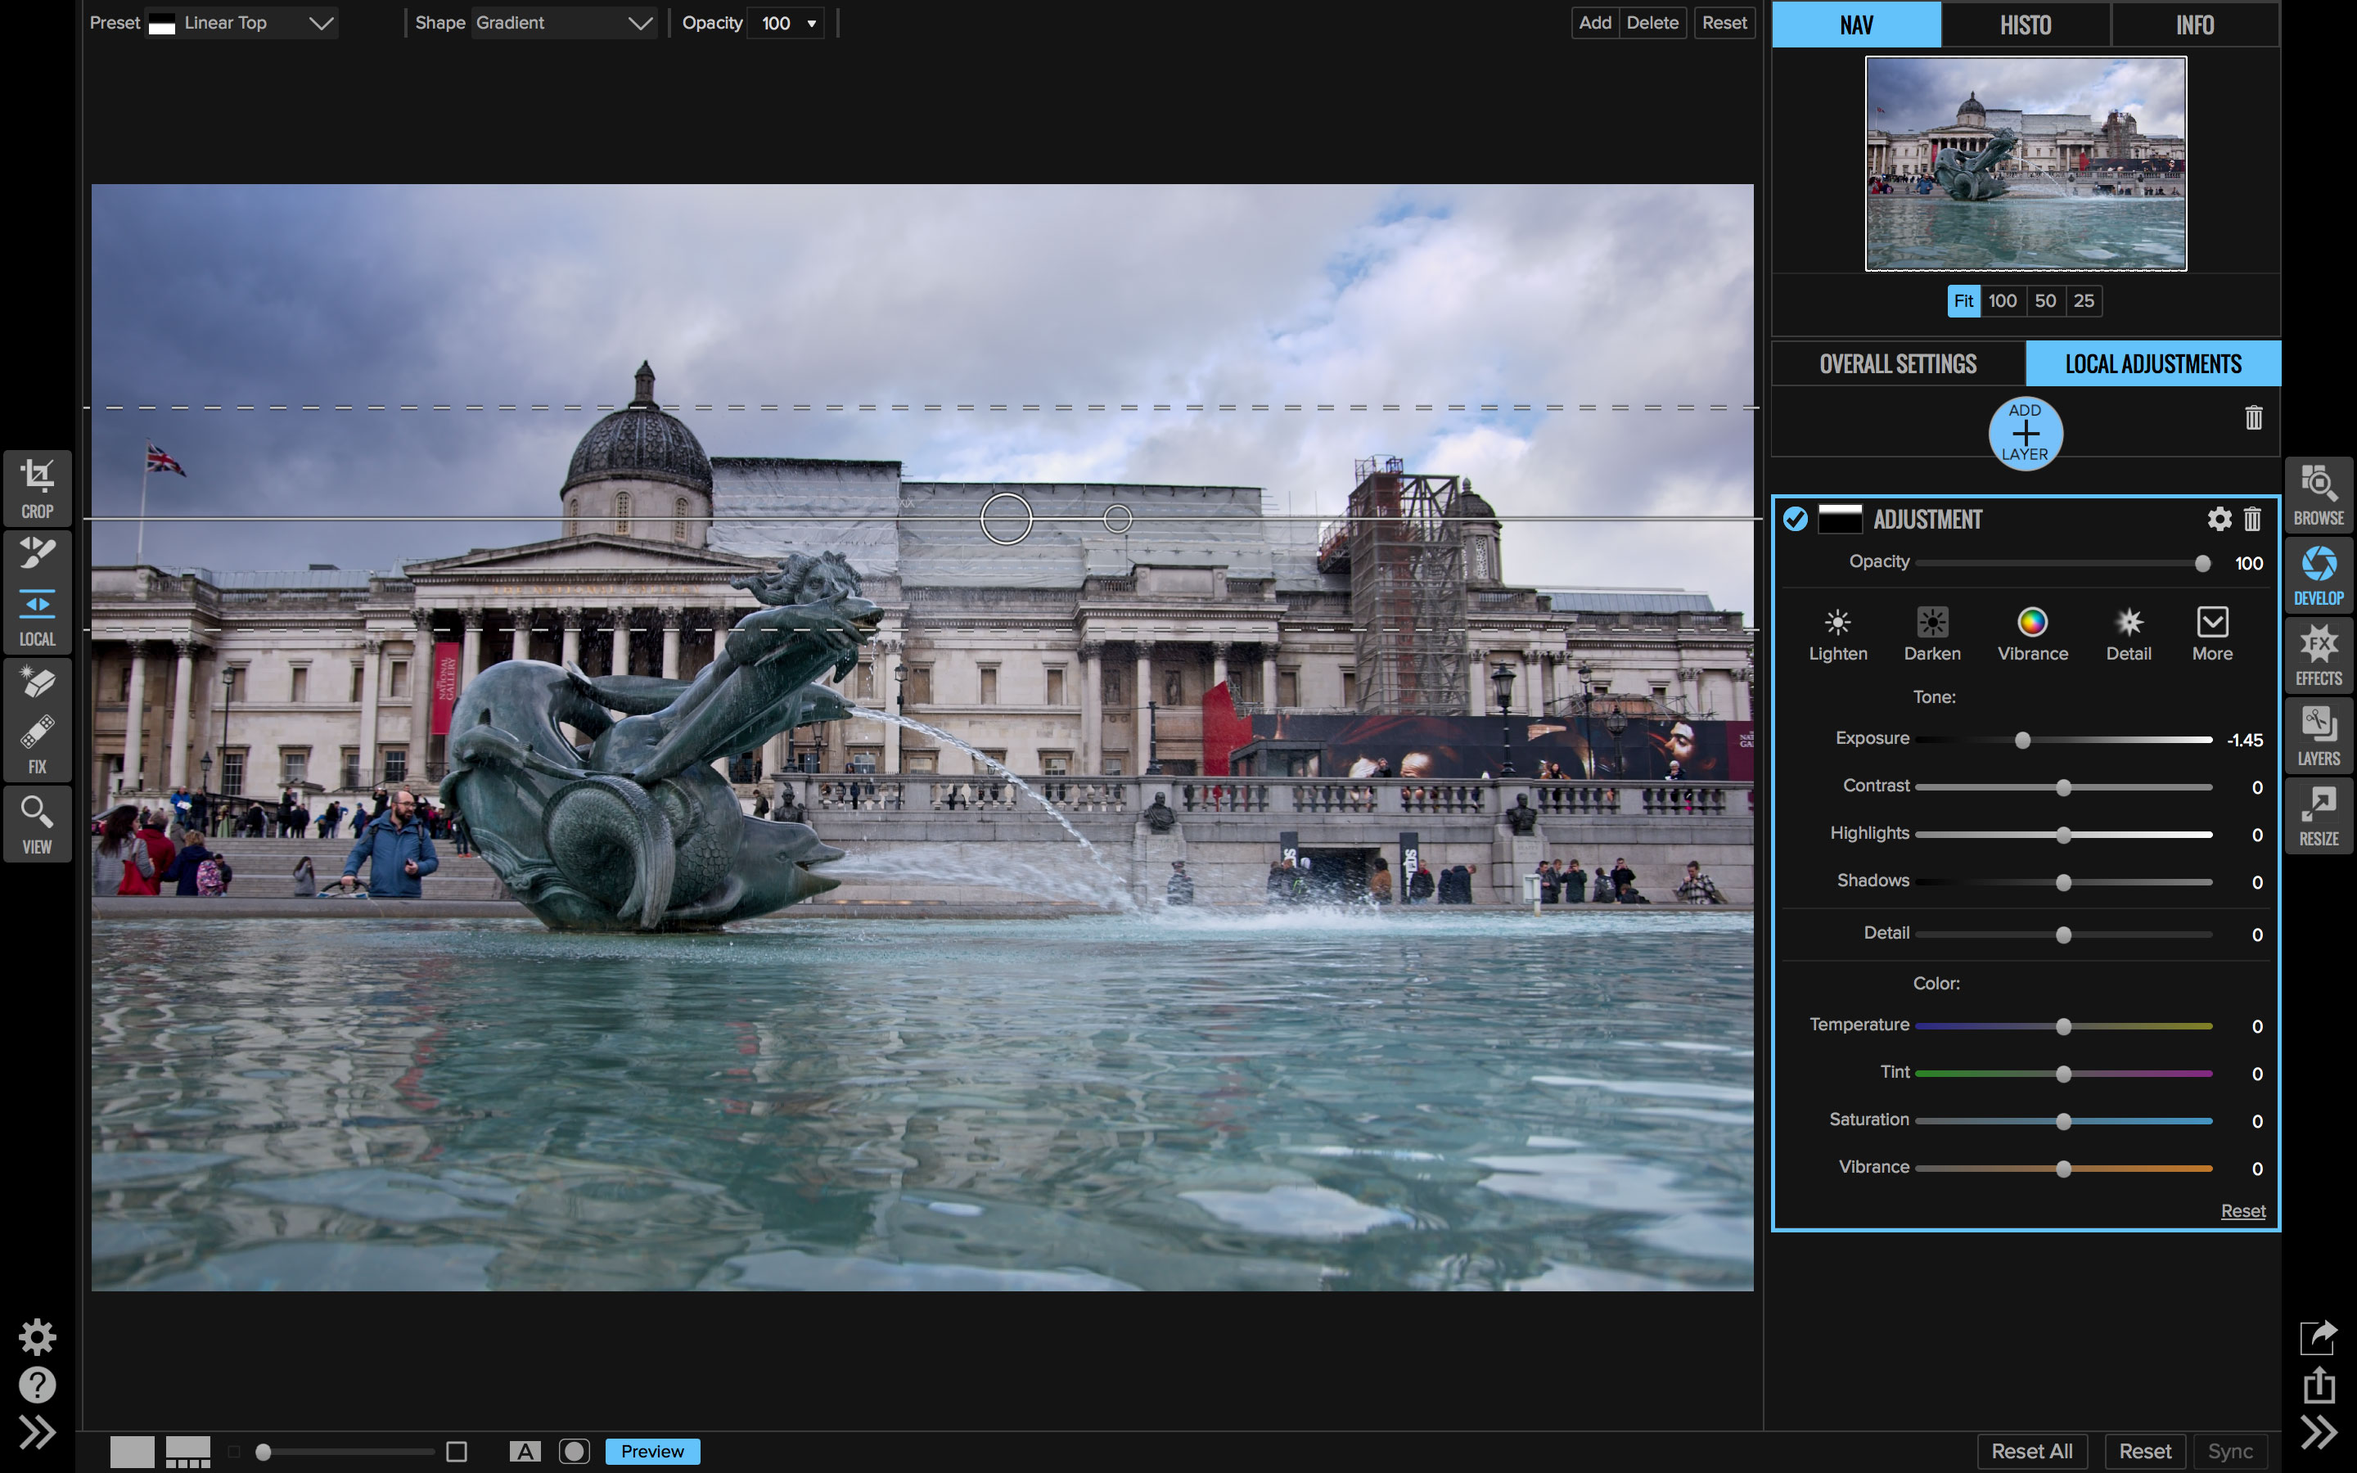
Task: Open the Adjustment layer gear settings
Action: [2219, 520]
